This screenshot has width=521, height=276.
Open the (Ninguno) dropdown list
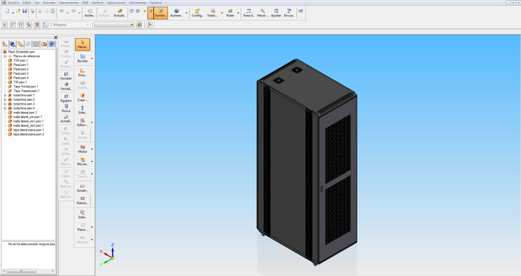(x=71, y=24)
